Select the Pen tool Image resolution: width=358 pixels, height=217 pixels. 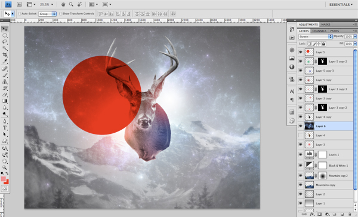[x=5, y=121]
